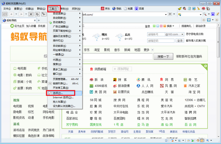Click the yellow paper plane toolbar icon
This screenshot has width=221, height=144.
pyautogui.click(x=180, y=9)
